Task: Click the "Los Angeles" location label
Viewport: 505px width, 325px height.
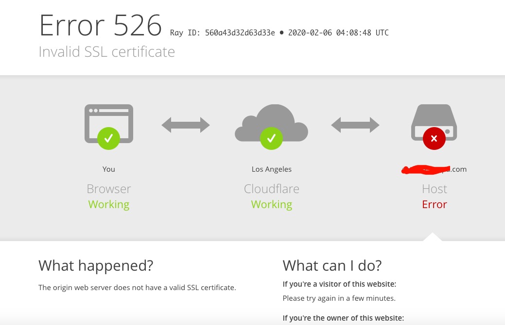Action: [272, 169]
